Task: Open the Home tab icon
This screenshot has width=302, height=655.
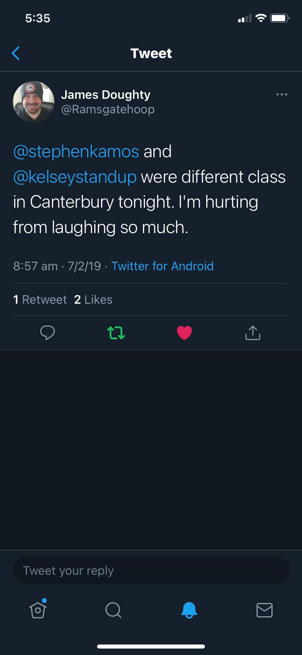Action: tap(38, 609)
